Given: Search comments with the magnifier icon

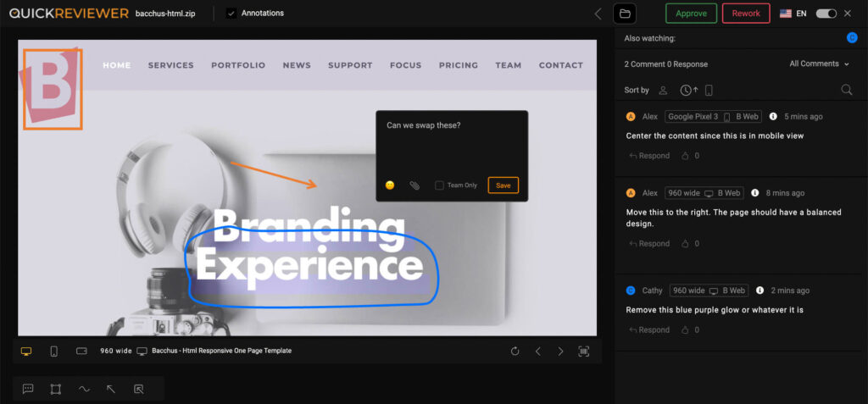Looking at the screenshot, I should [846, 90].
